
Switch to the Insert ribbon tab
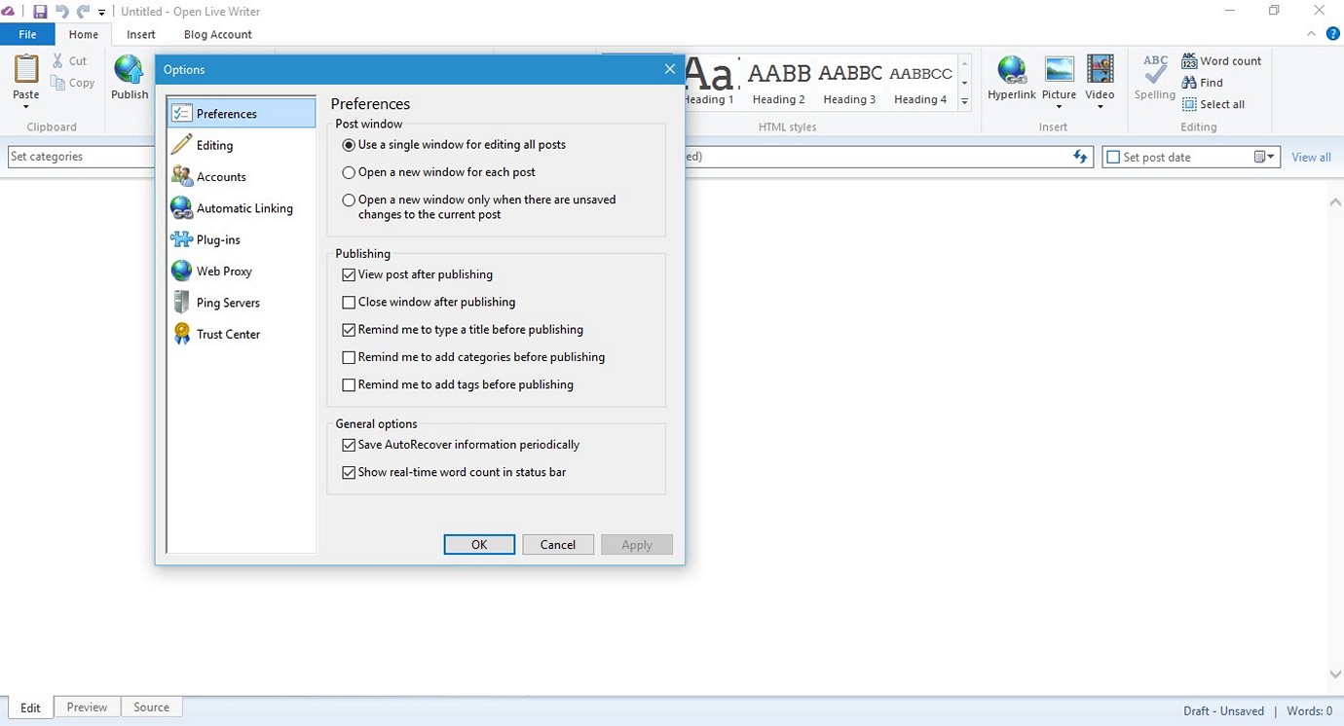(x=141, y=34)
